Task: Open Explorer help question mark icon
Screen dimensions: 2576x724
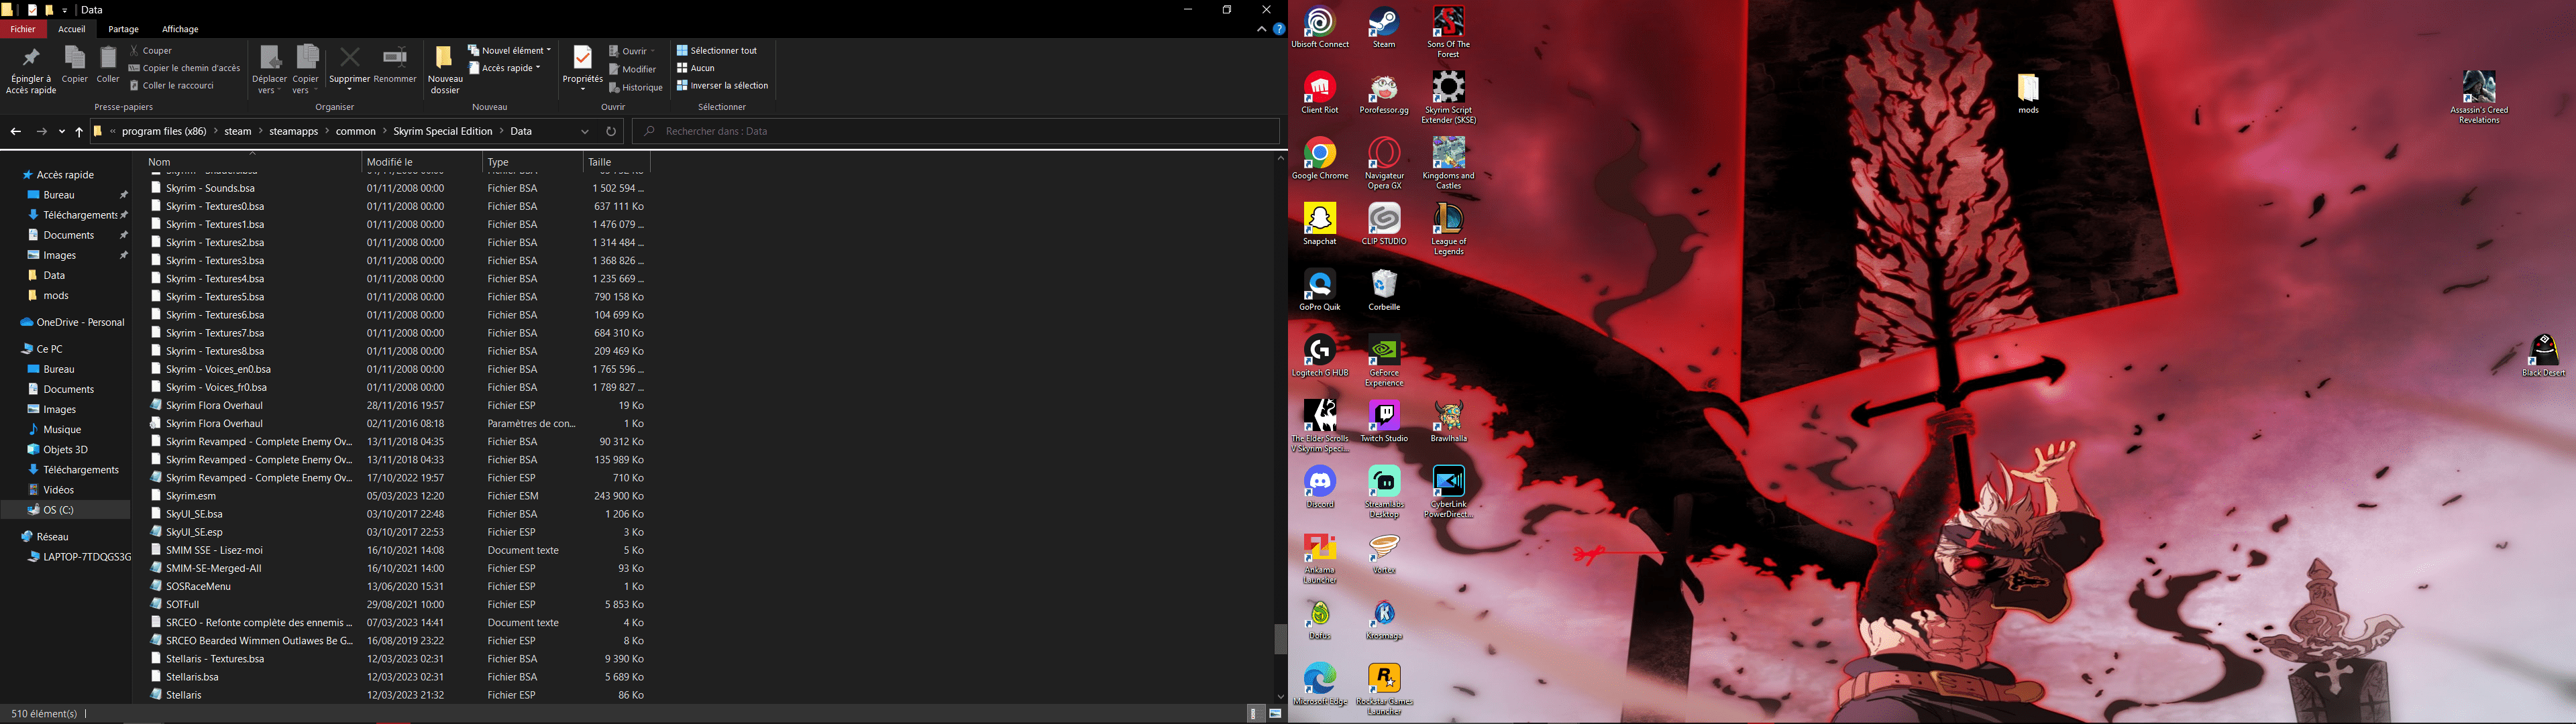Action: tap(1278, 30)
